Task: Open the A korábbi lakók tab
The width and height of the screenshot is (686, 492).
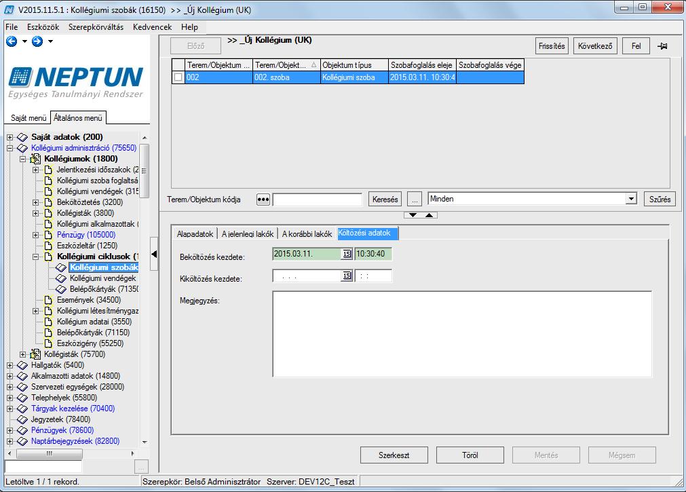Action: point(307,233)
